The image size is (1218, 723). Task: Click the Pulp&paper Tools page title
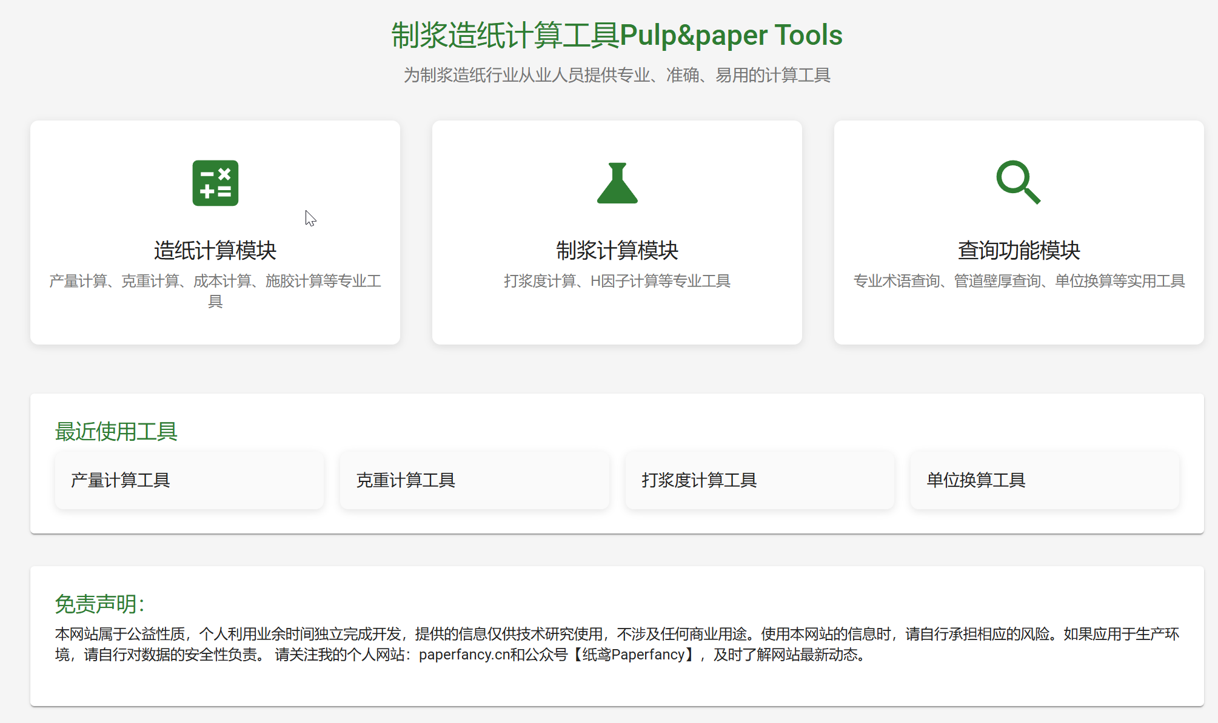[x=617, y=35]
